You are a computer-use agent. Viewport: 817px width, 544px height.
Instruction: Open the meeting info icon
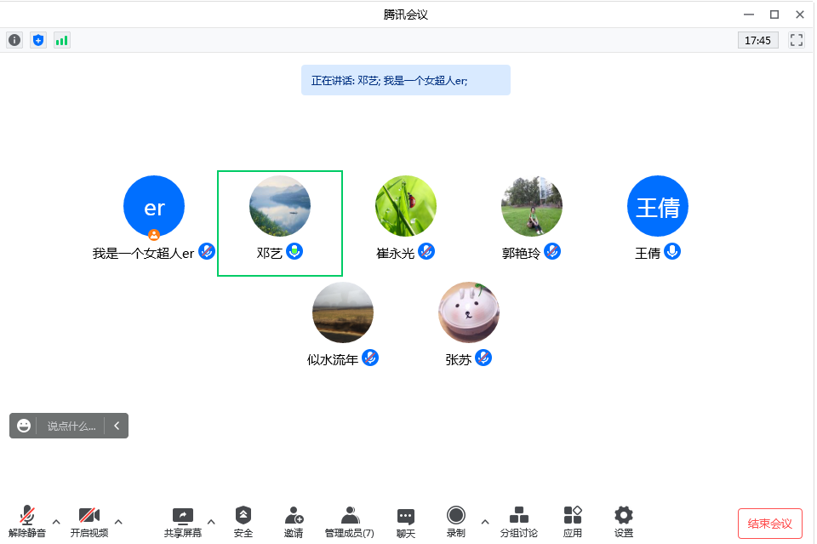tap(14, 40)
